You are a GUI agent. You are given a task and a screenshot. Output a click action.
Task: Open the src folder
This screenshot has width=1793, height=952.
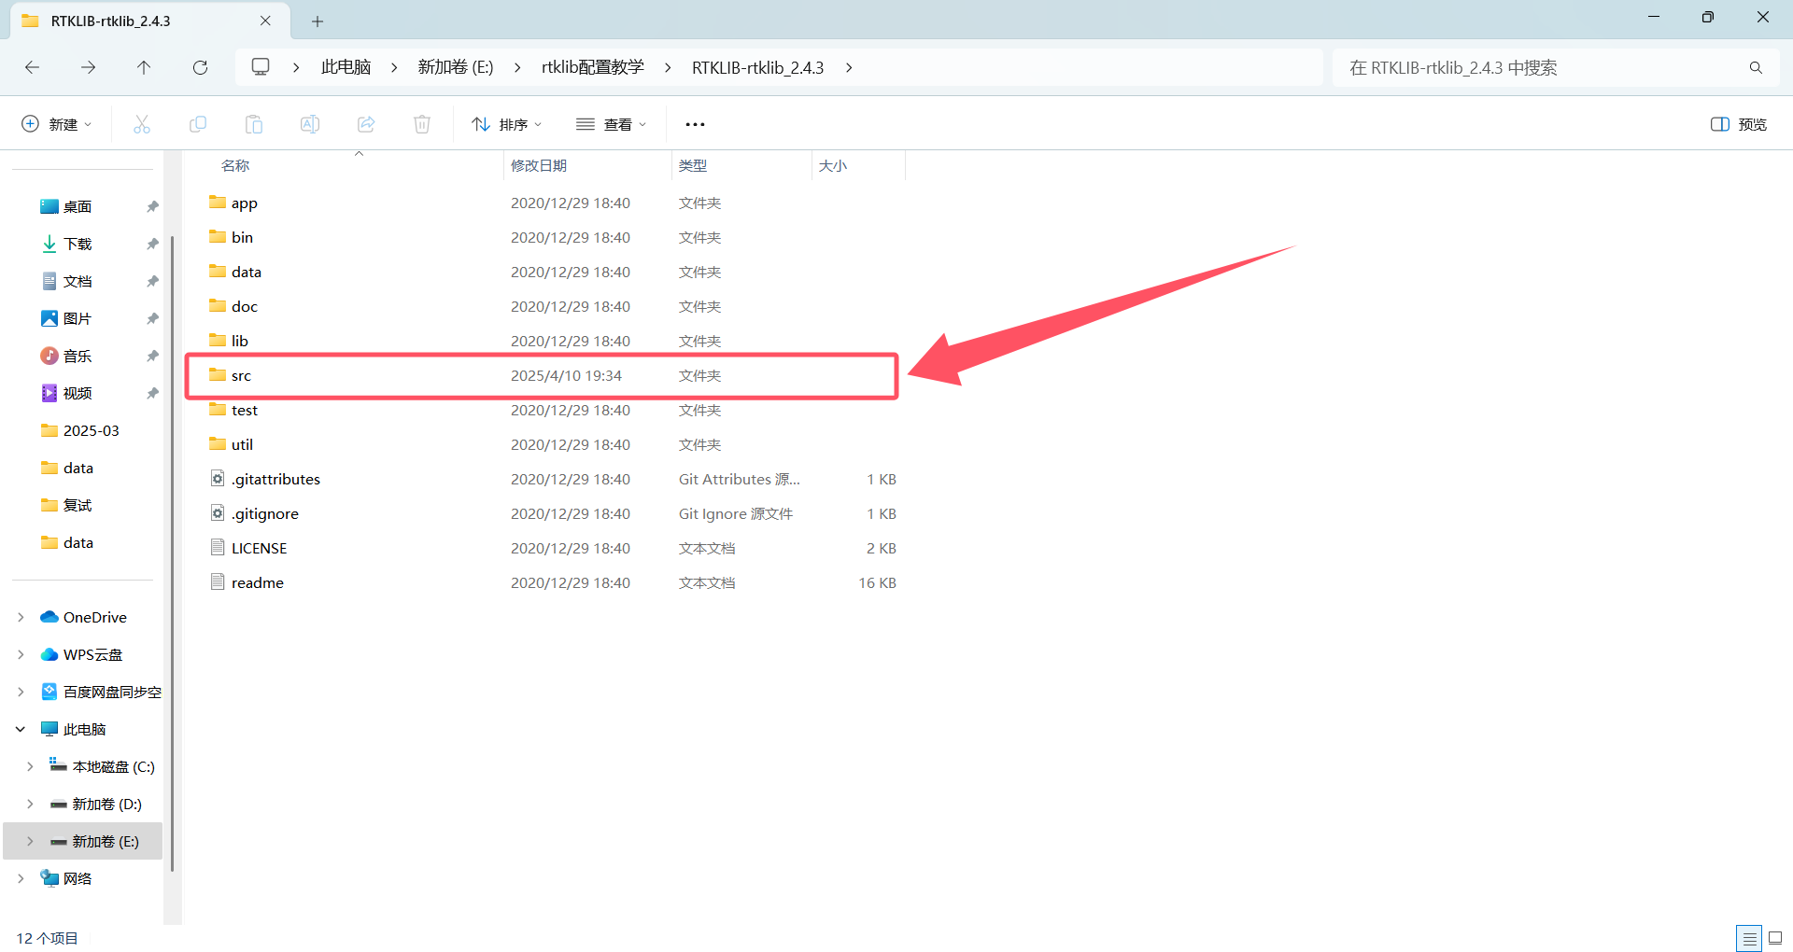pos(240,375)
